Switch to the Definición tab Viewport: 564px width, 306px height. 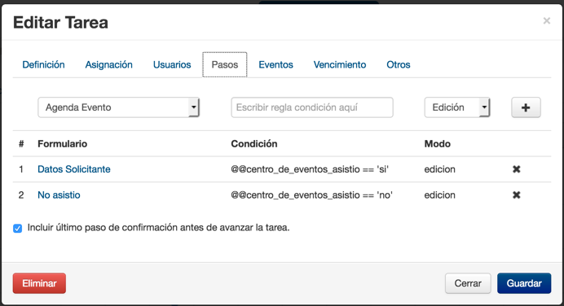pos(43,64)
